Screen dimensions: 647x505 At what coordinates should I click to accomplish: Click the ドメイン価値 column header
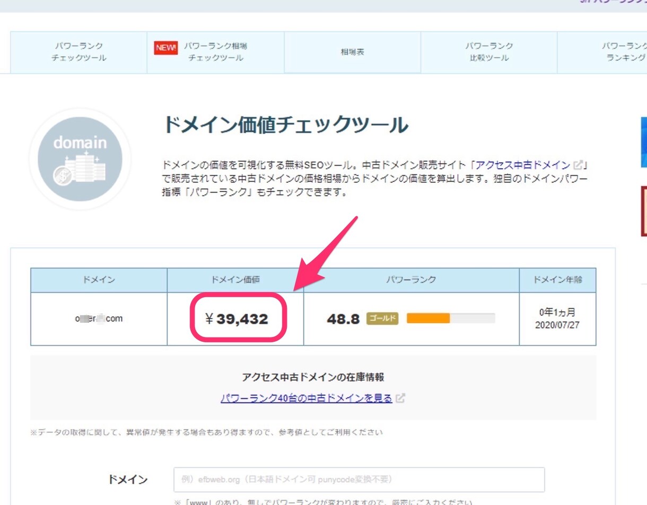tap(235, 280)
